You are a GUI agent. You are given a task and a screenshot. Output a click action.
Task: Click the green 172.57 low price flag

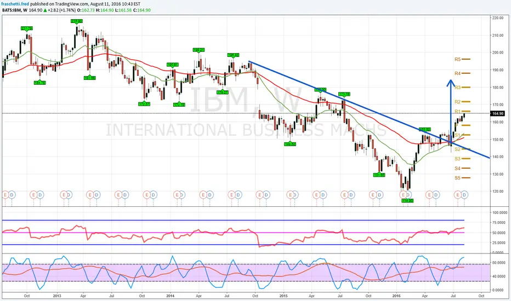pos(144,104)
